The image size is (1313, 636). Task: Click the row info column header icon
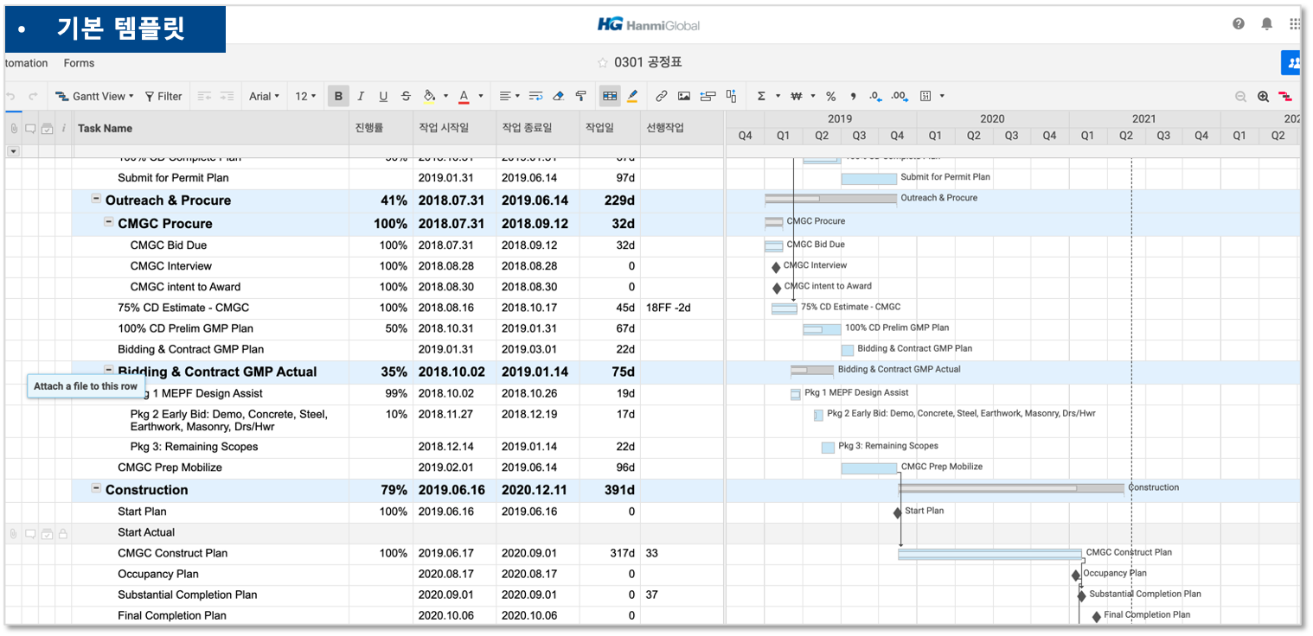tap(63, 129)
